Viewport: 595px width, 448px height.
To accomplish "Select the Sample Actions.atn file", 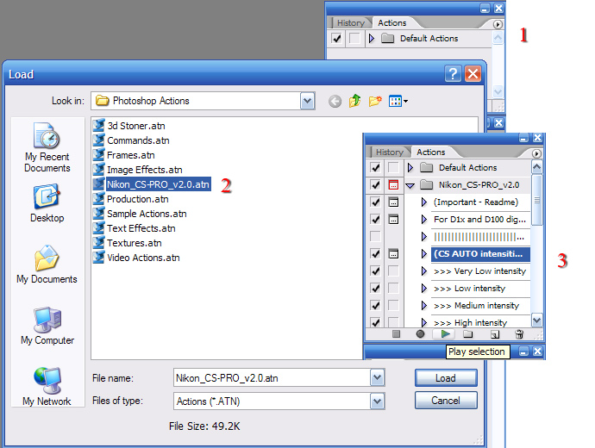I will [x=140, y=214].
